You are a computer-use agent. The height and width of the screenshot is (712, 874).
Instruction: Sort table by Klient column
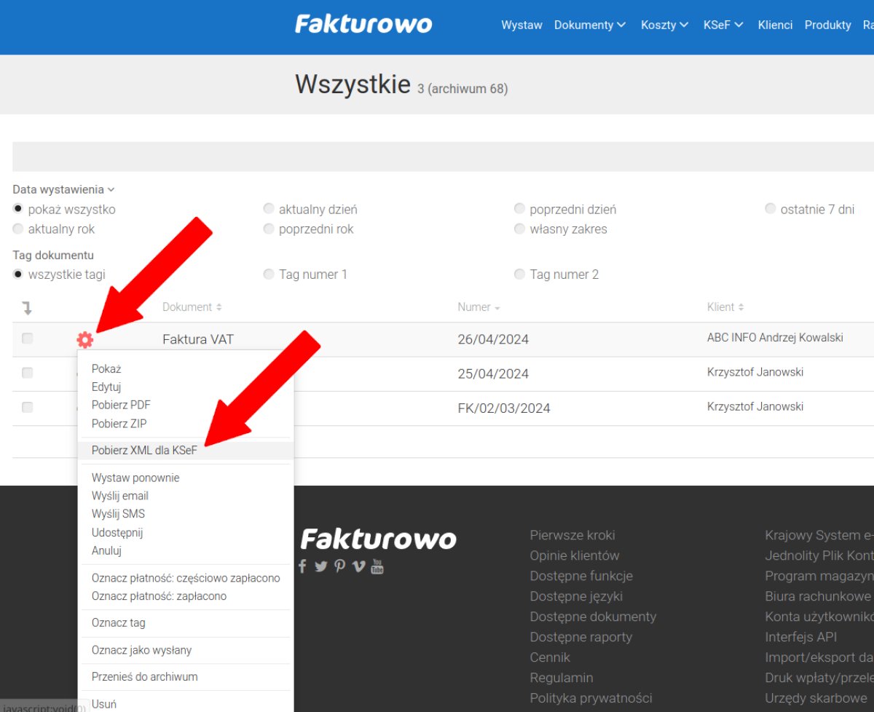(x=725, y=307)
